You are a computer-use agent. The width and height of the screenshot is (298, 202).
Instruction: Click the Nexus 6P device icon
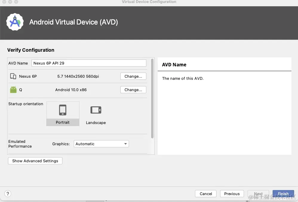click(13, 76)
